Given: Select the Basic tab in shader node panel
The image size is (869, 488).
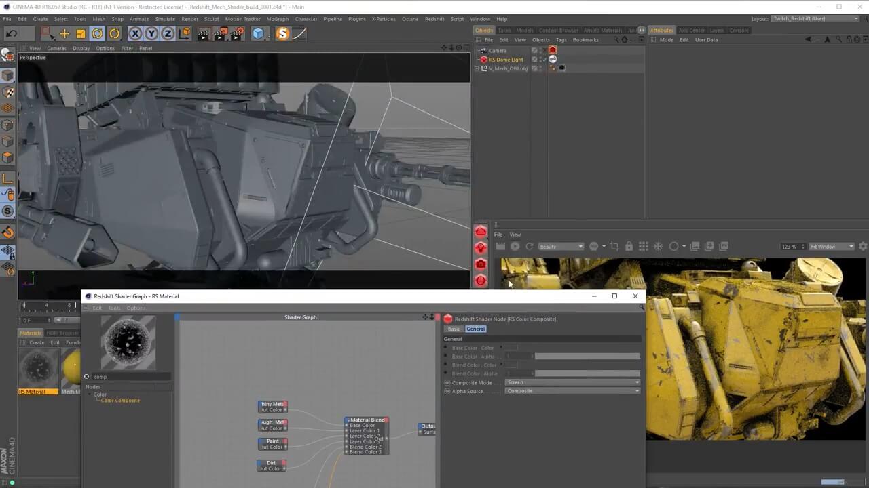Looking at the screenshot, I should tap(454, 329).
